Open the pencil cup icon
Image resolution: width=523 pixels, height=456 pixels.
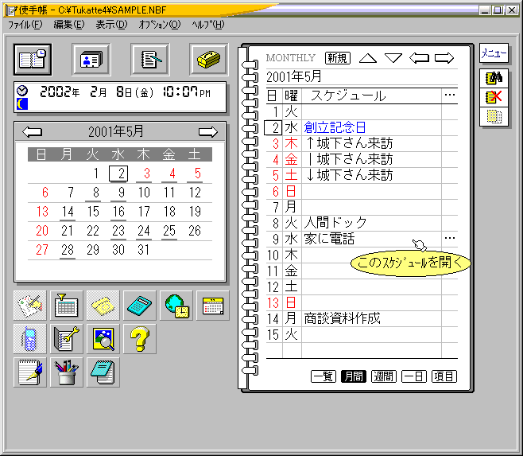pyautogui.click(x=67, y=372)
